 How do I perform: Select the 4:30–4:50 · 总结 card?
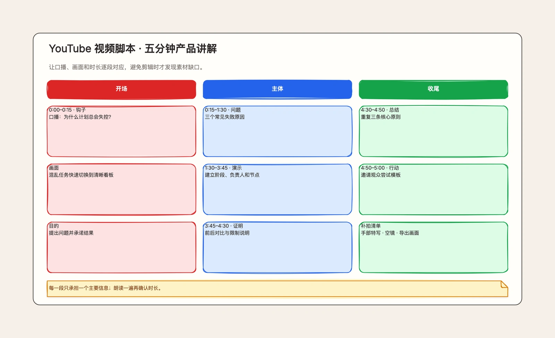pyautogui.click(x=434, y=131)
